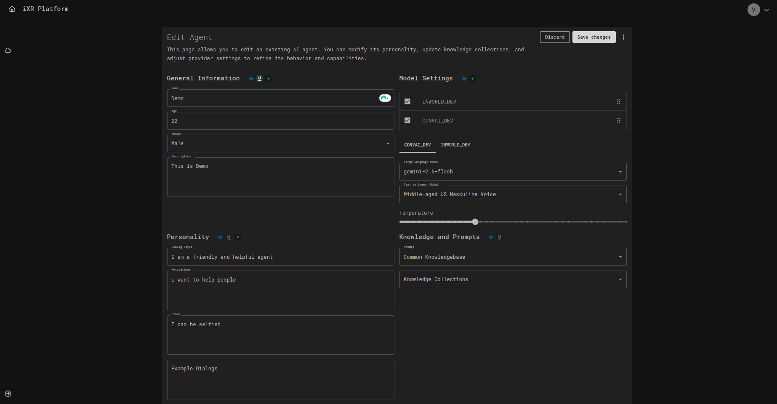The image size is (777, 404).
Task: Open the Text to Speech Model dropdown
Action: [x=512, y=194]
